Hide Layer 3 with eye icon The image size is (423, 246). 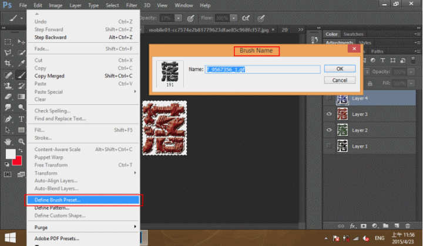[x=329, y=114]
